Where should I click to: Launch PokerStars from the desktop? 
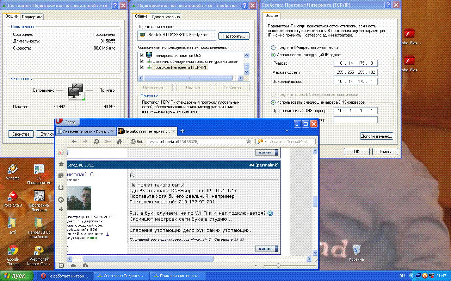point(13,199)
